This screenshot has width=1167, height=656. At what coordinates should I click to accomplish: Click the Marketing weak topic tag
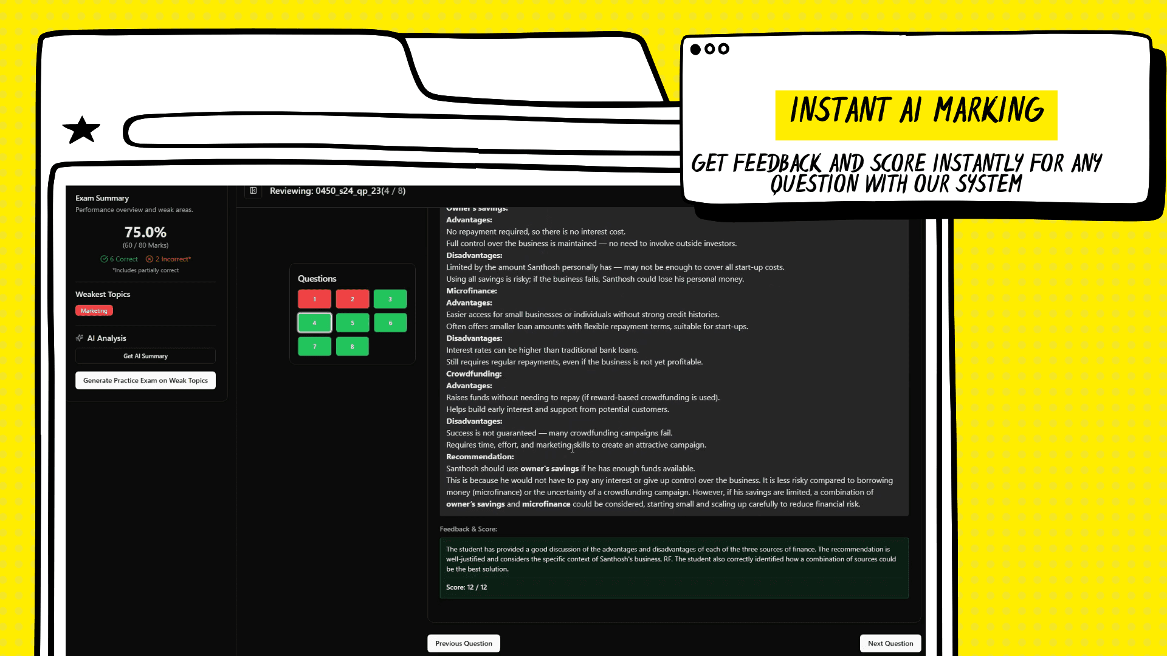(x=94, y=311)
